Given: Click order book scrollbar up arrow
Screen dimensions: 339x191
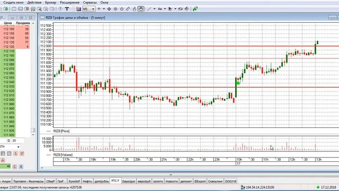Looking at the screenshot, I should pyautogui.click(x=33, y=23).
